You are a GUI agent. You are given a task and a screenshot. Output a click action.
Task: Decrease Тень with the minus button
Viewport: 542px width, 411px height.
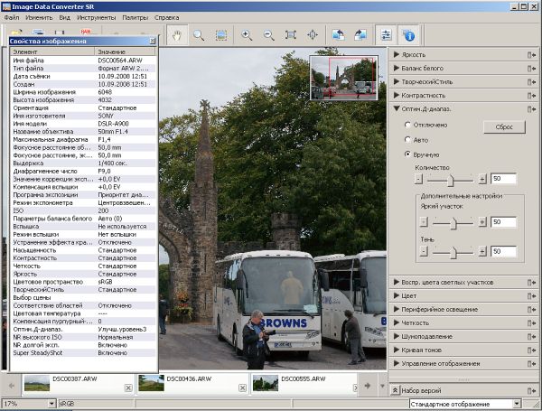point(424,251)
